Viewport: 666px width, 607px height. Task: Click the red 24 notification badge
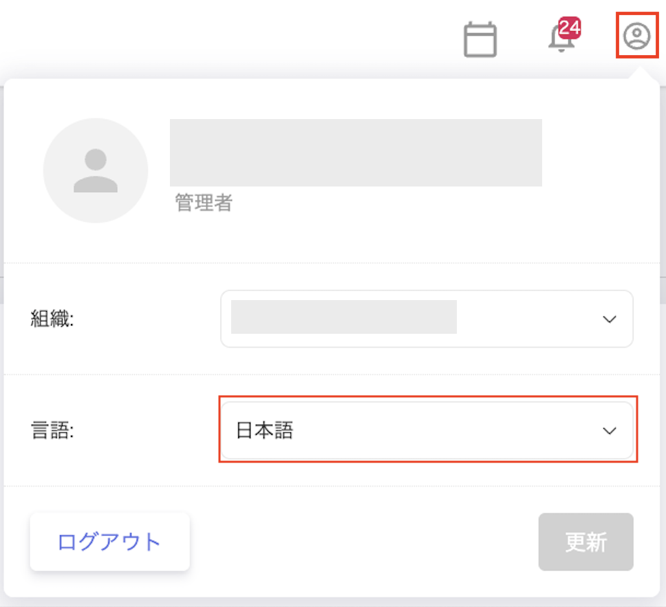tap(570, 28)
